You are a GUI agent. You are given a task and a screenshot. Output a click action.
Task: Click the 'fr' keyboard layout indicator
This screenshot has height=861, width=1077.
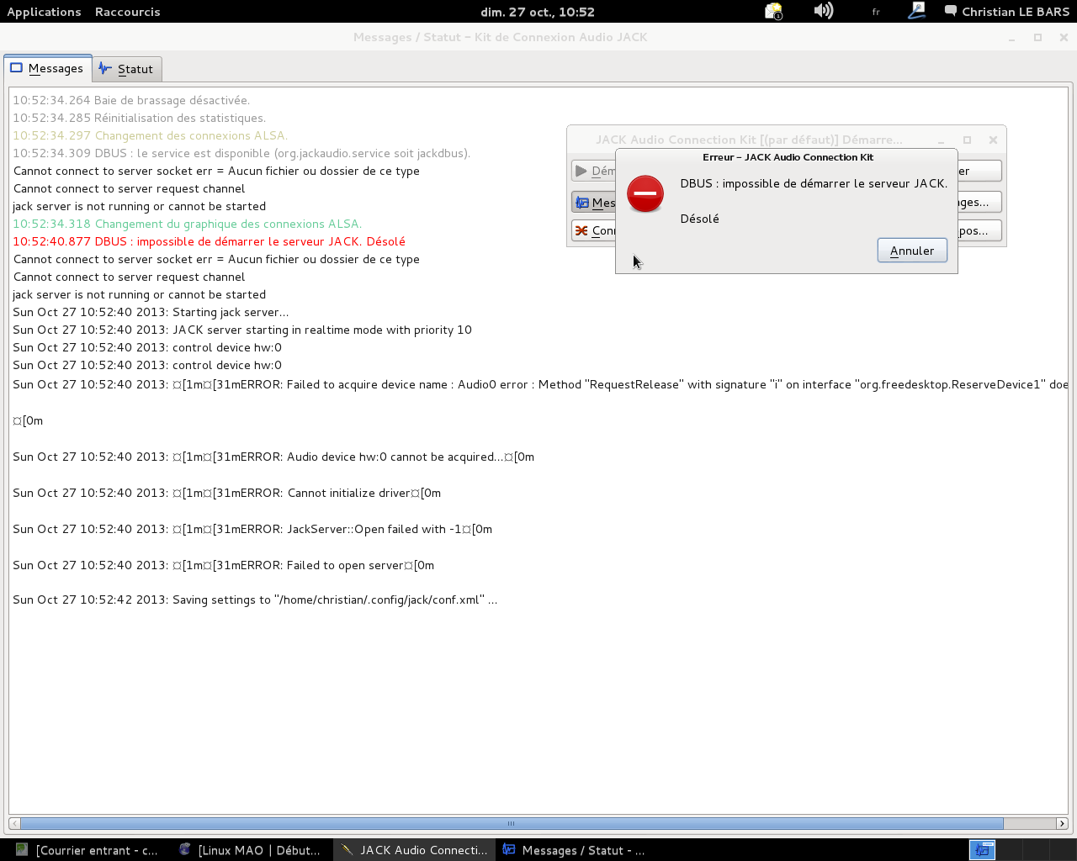coord(876,12)
